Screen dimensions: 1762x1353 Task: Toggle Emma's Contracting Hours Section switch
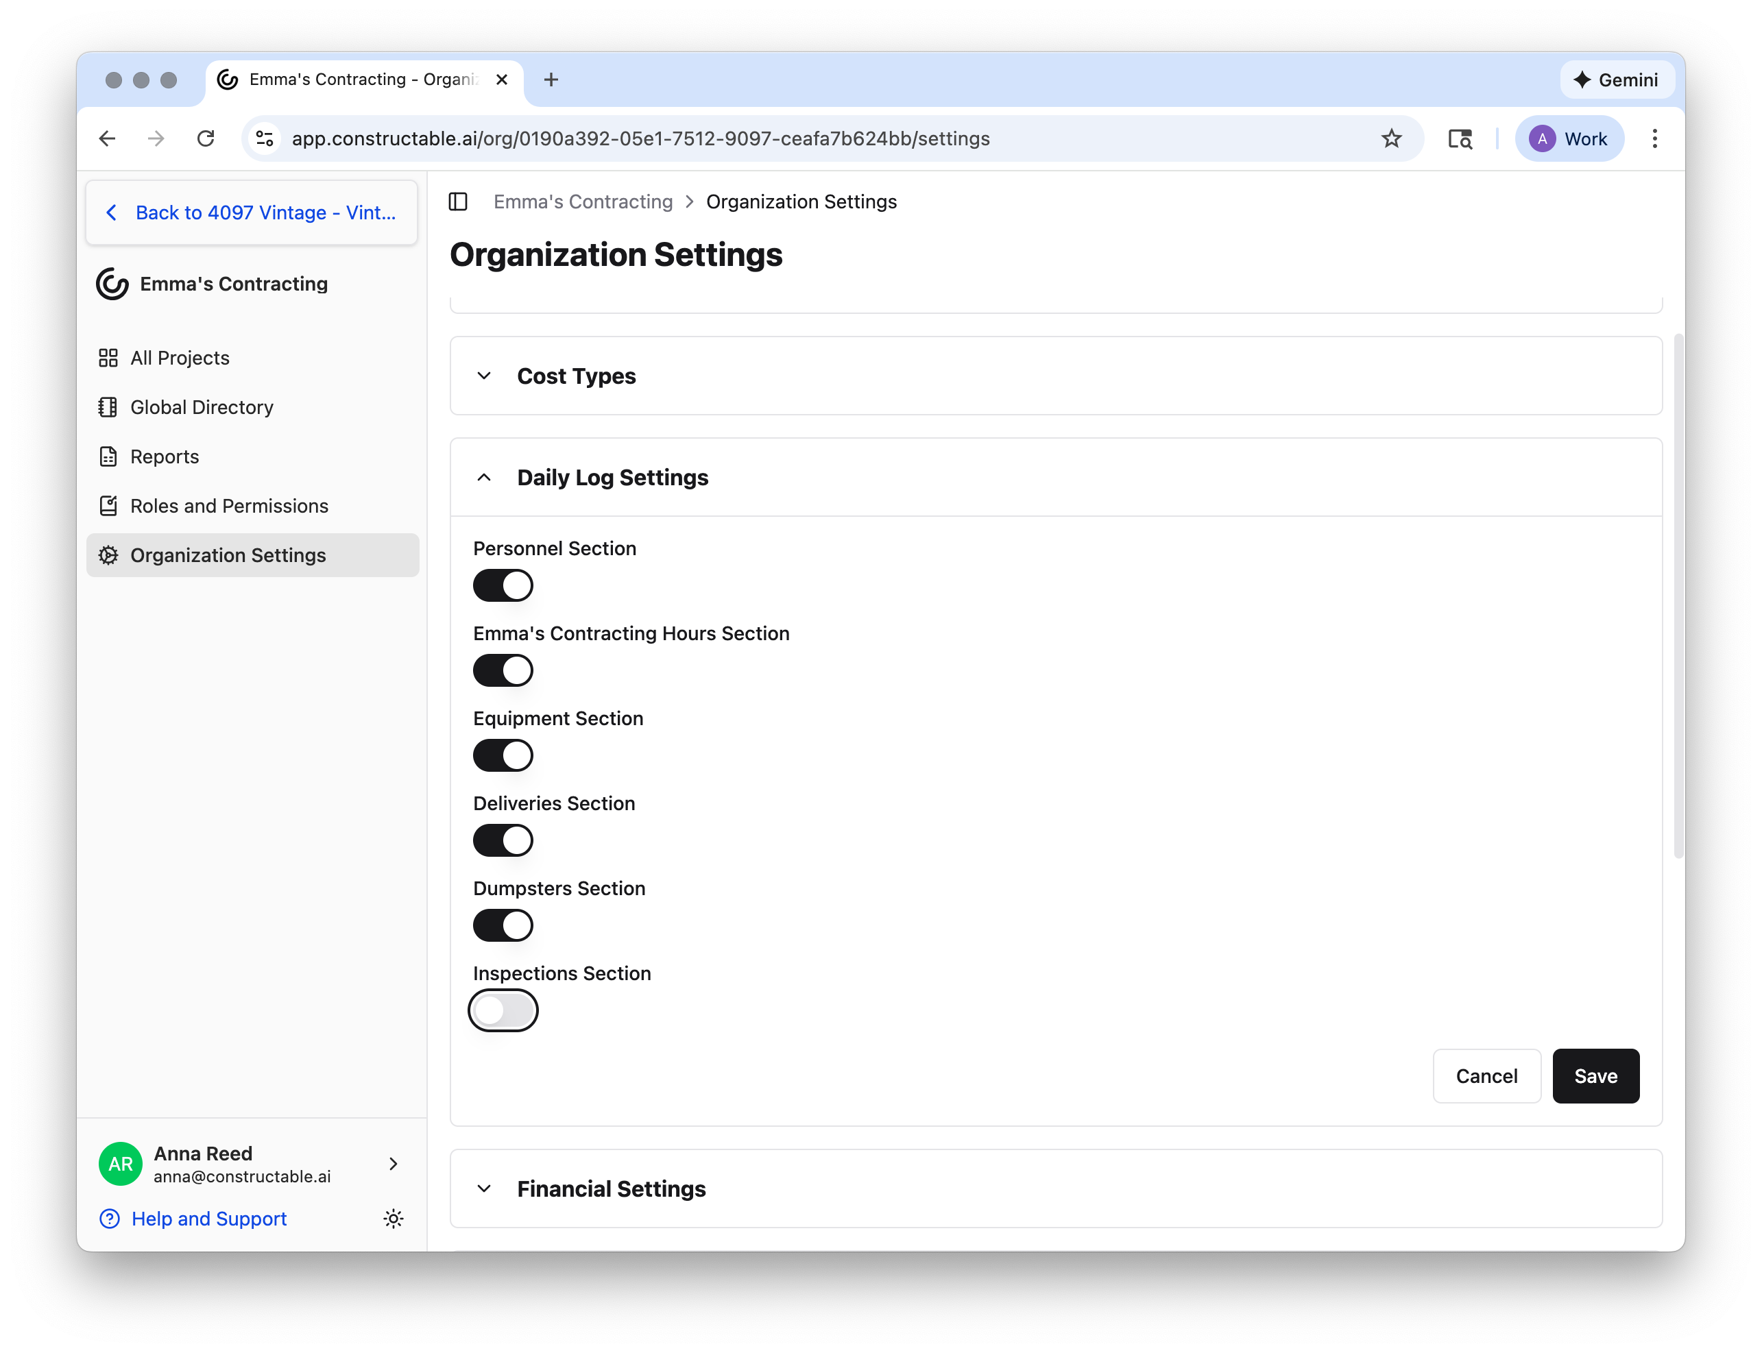[503, 670]
